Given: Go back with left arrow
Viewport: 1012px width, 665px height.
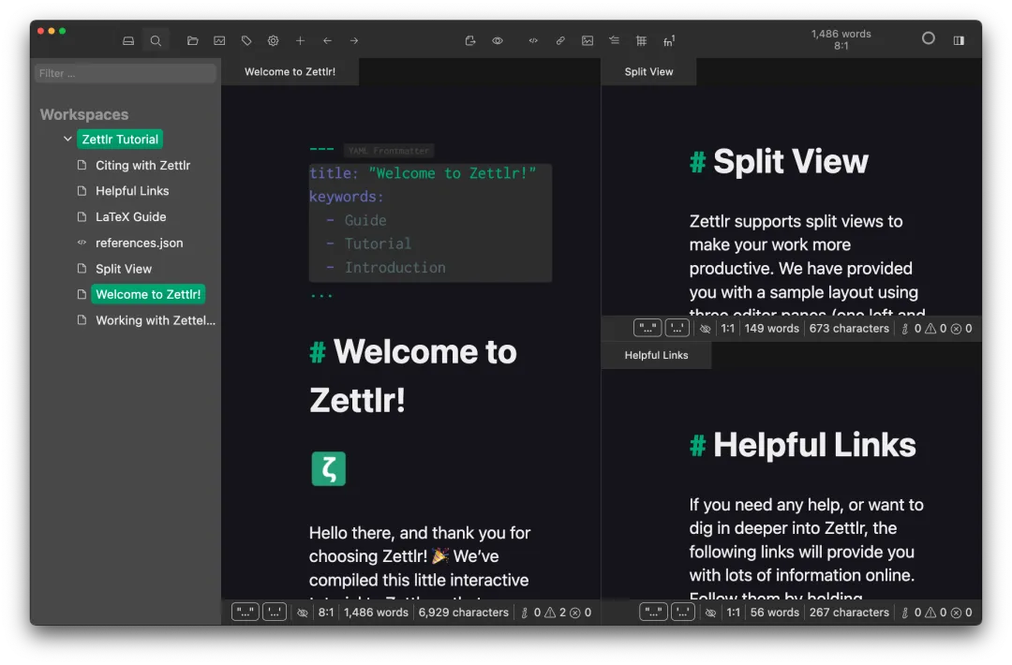Looking at the screenshot, I should 327,40.
